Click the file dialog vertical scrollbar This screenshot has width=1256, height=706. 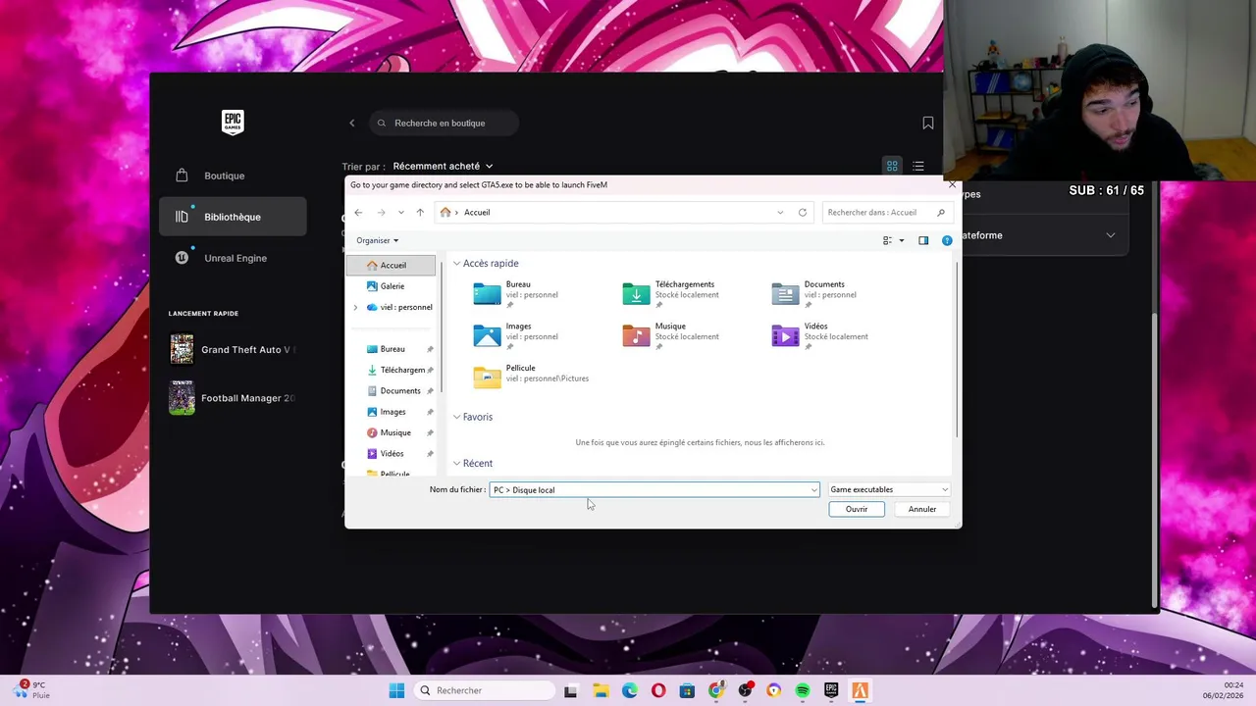tap(957, 348)
